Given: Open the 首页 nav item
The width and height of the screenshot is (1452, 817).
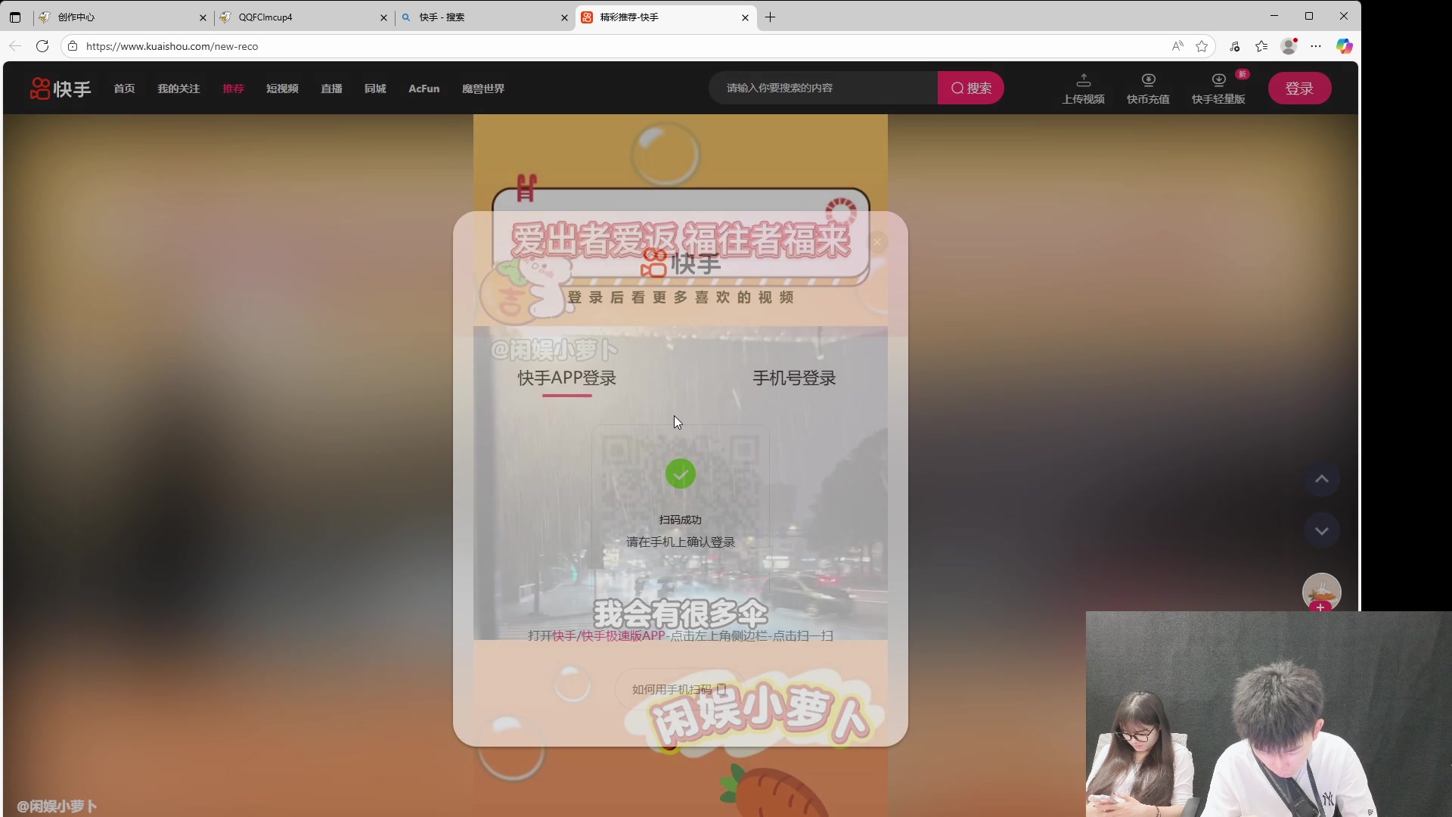Looking at the screenshot, I should [124, 89].
